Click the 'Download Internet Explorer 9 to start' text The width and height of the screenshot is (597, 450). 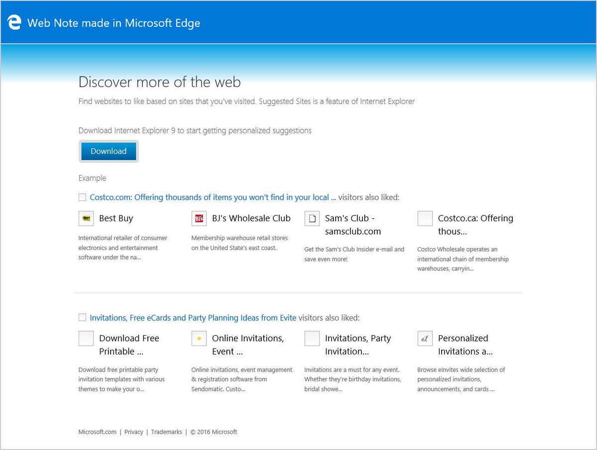point(195,131)
